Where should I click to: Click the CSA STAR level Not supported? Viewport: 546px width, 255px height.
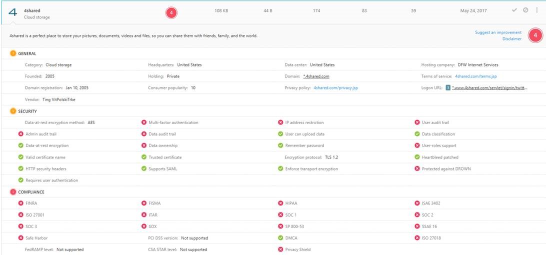(x=193, y=250)
